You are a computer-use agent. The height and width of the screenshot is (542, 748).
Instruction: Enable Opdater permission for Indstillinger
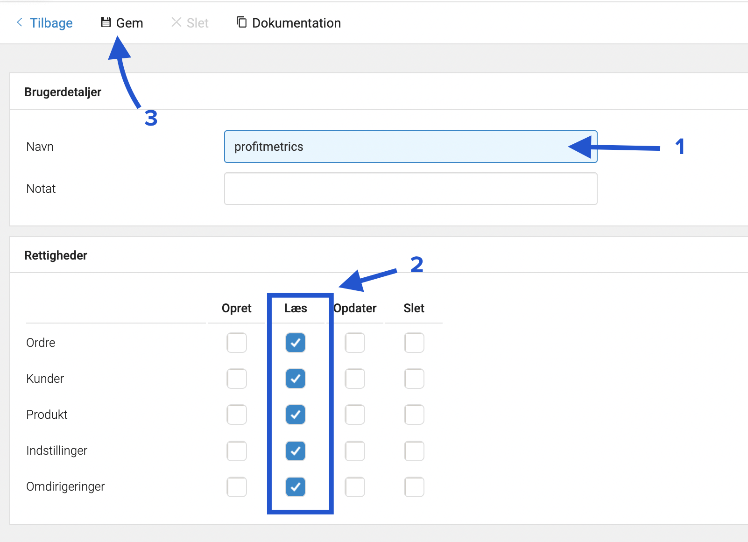click(x=355, y=451)
